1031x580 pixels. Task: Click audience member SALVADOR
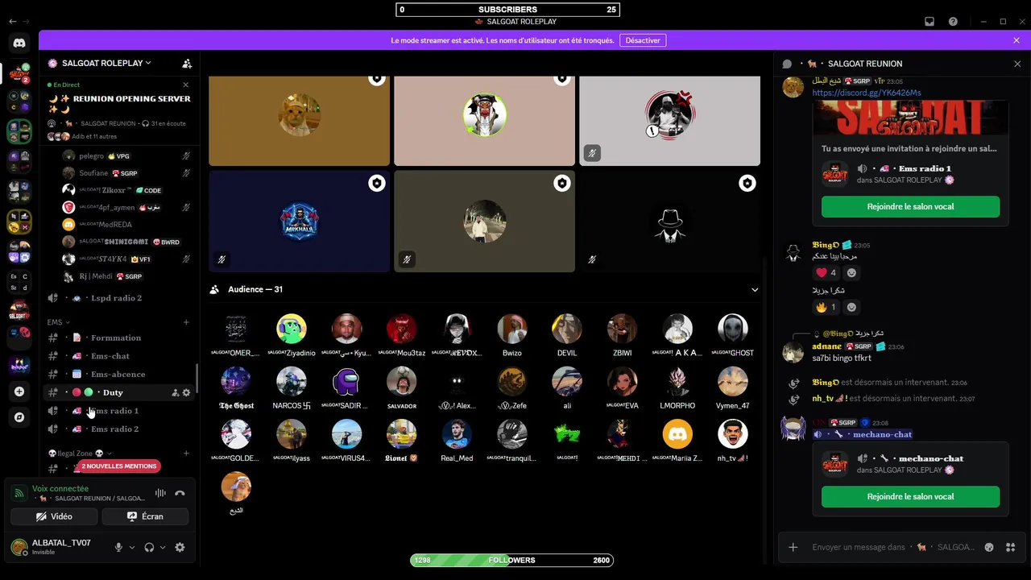[x=401, y=388]
